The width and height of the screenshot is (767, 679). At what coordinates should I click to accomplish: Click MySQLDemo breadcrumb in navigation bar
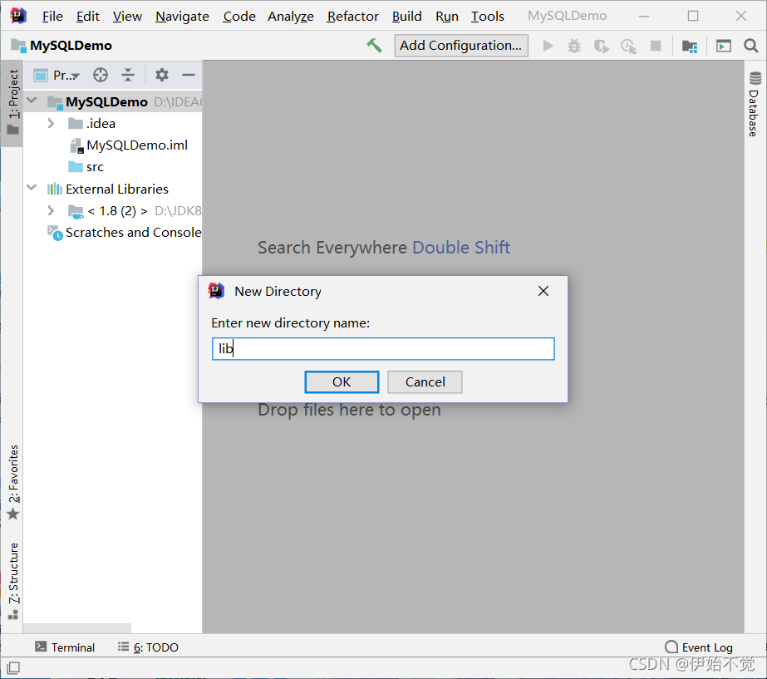(71, 46)
